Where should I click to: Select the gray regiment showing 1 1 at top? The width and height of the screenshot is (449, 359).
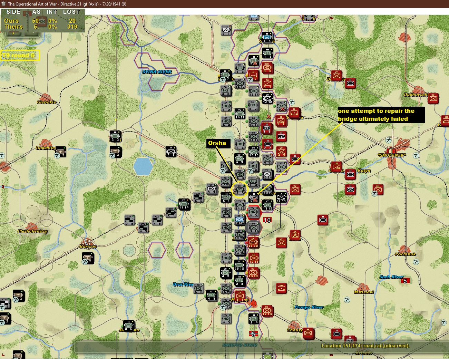(x=226, y=30)
